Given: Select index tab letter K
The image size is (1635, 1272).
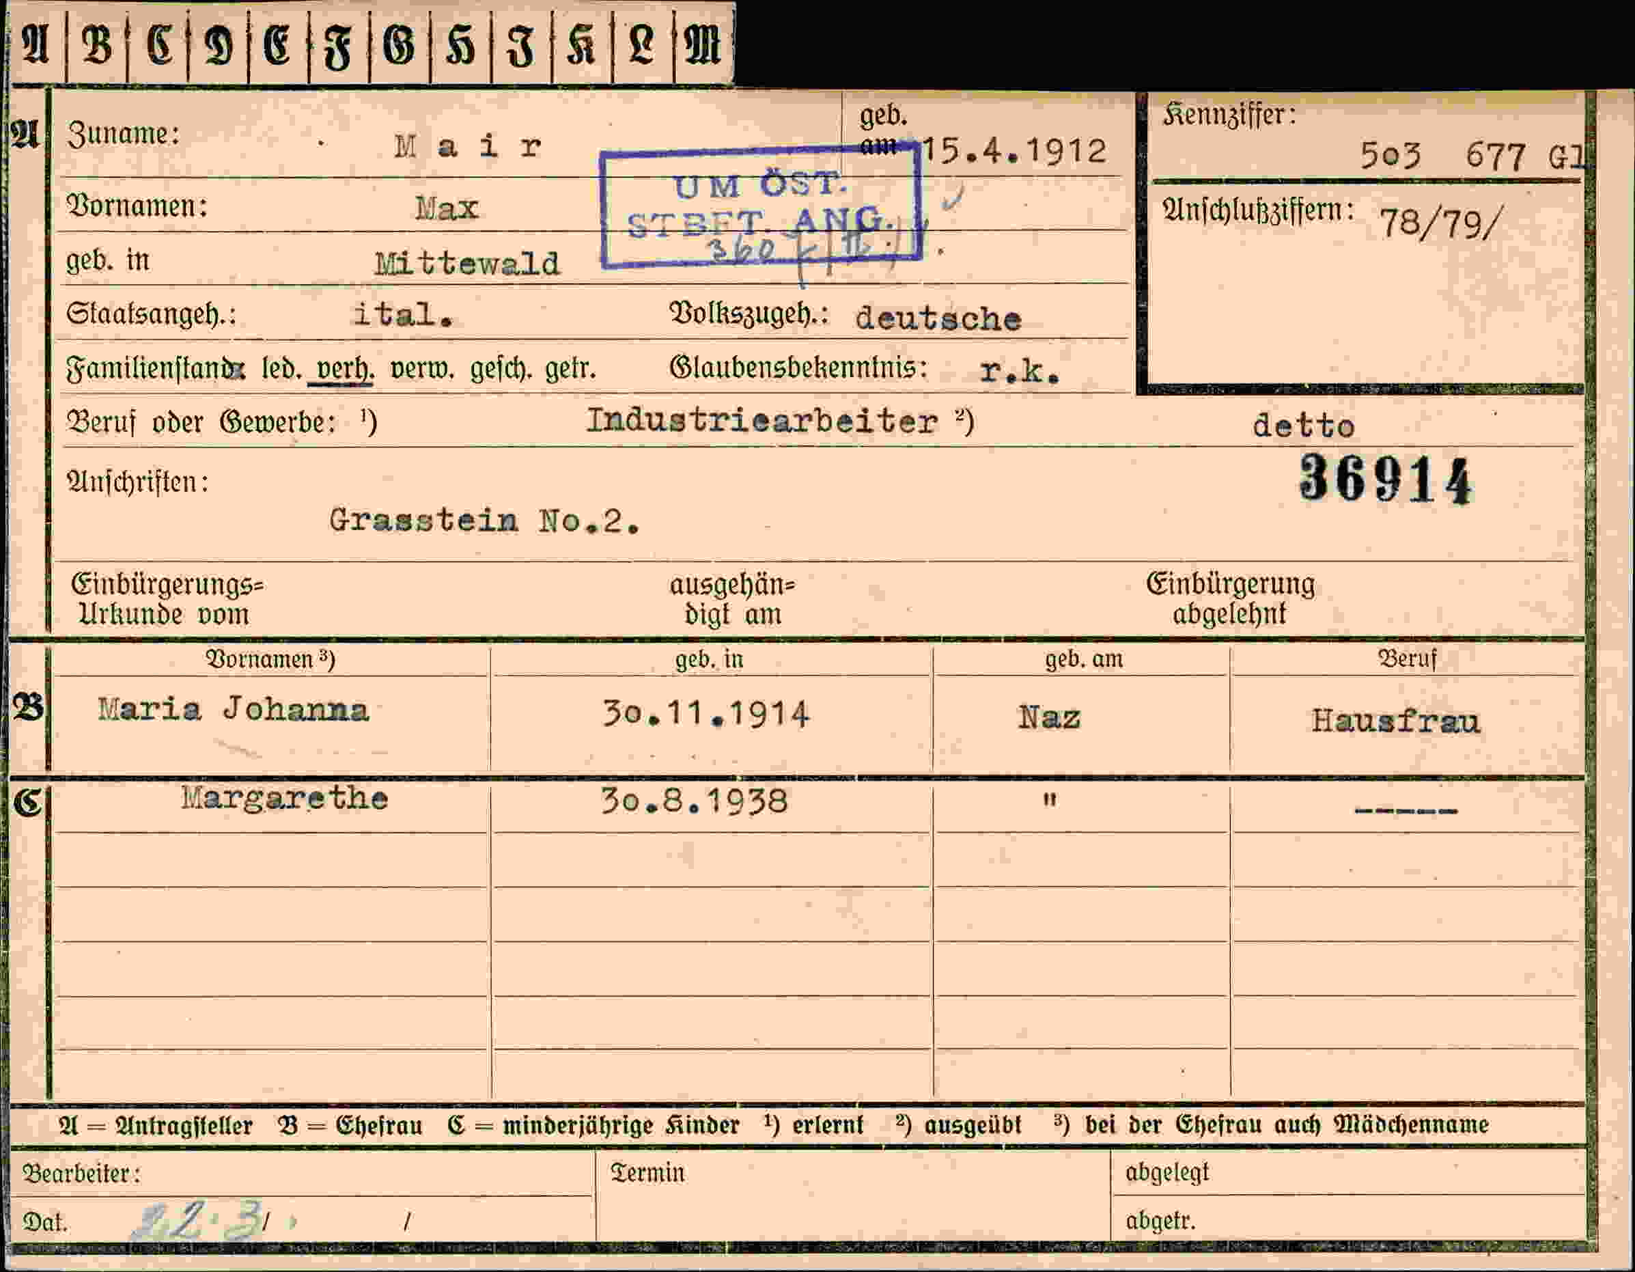Looking at the screenshot, I should coord(582,45).
